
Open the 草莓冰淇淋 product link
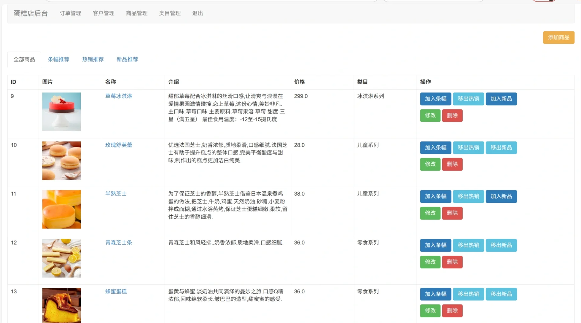(x=118, y=96)
